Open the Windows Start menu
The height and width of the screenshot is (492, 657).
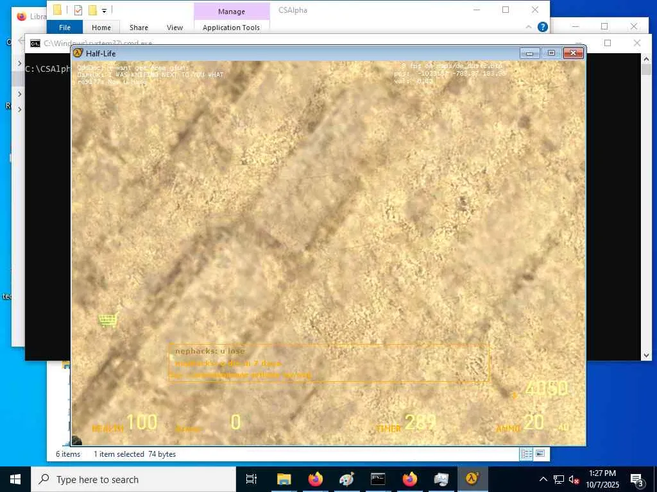point(15,479)
